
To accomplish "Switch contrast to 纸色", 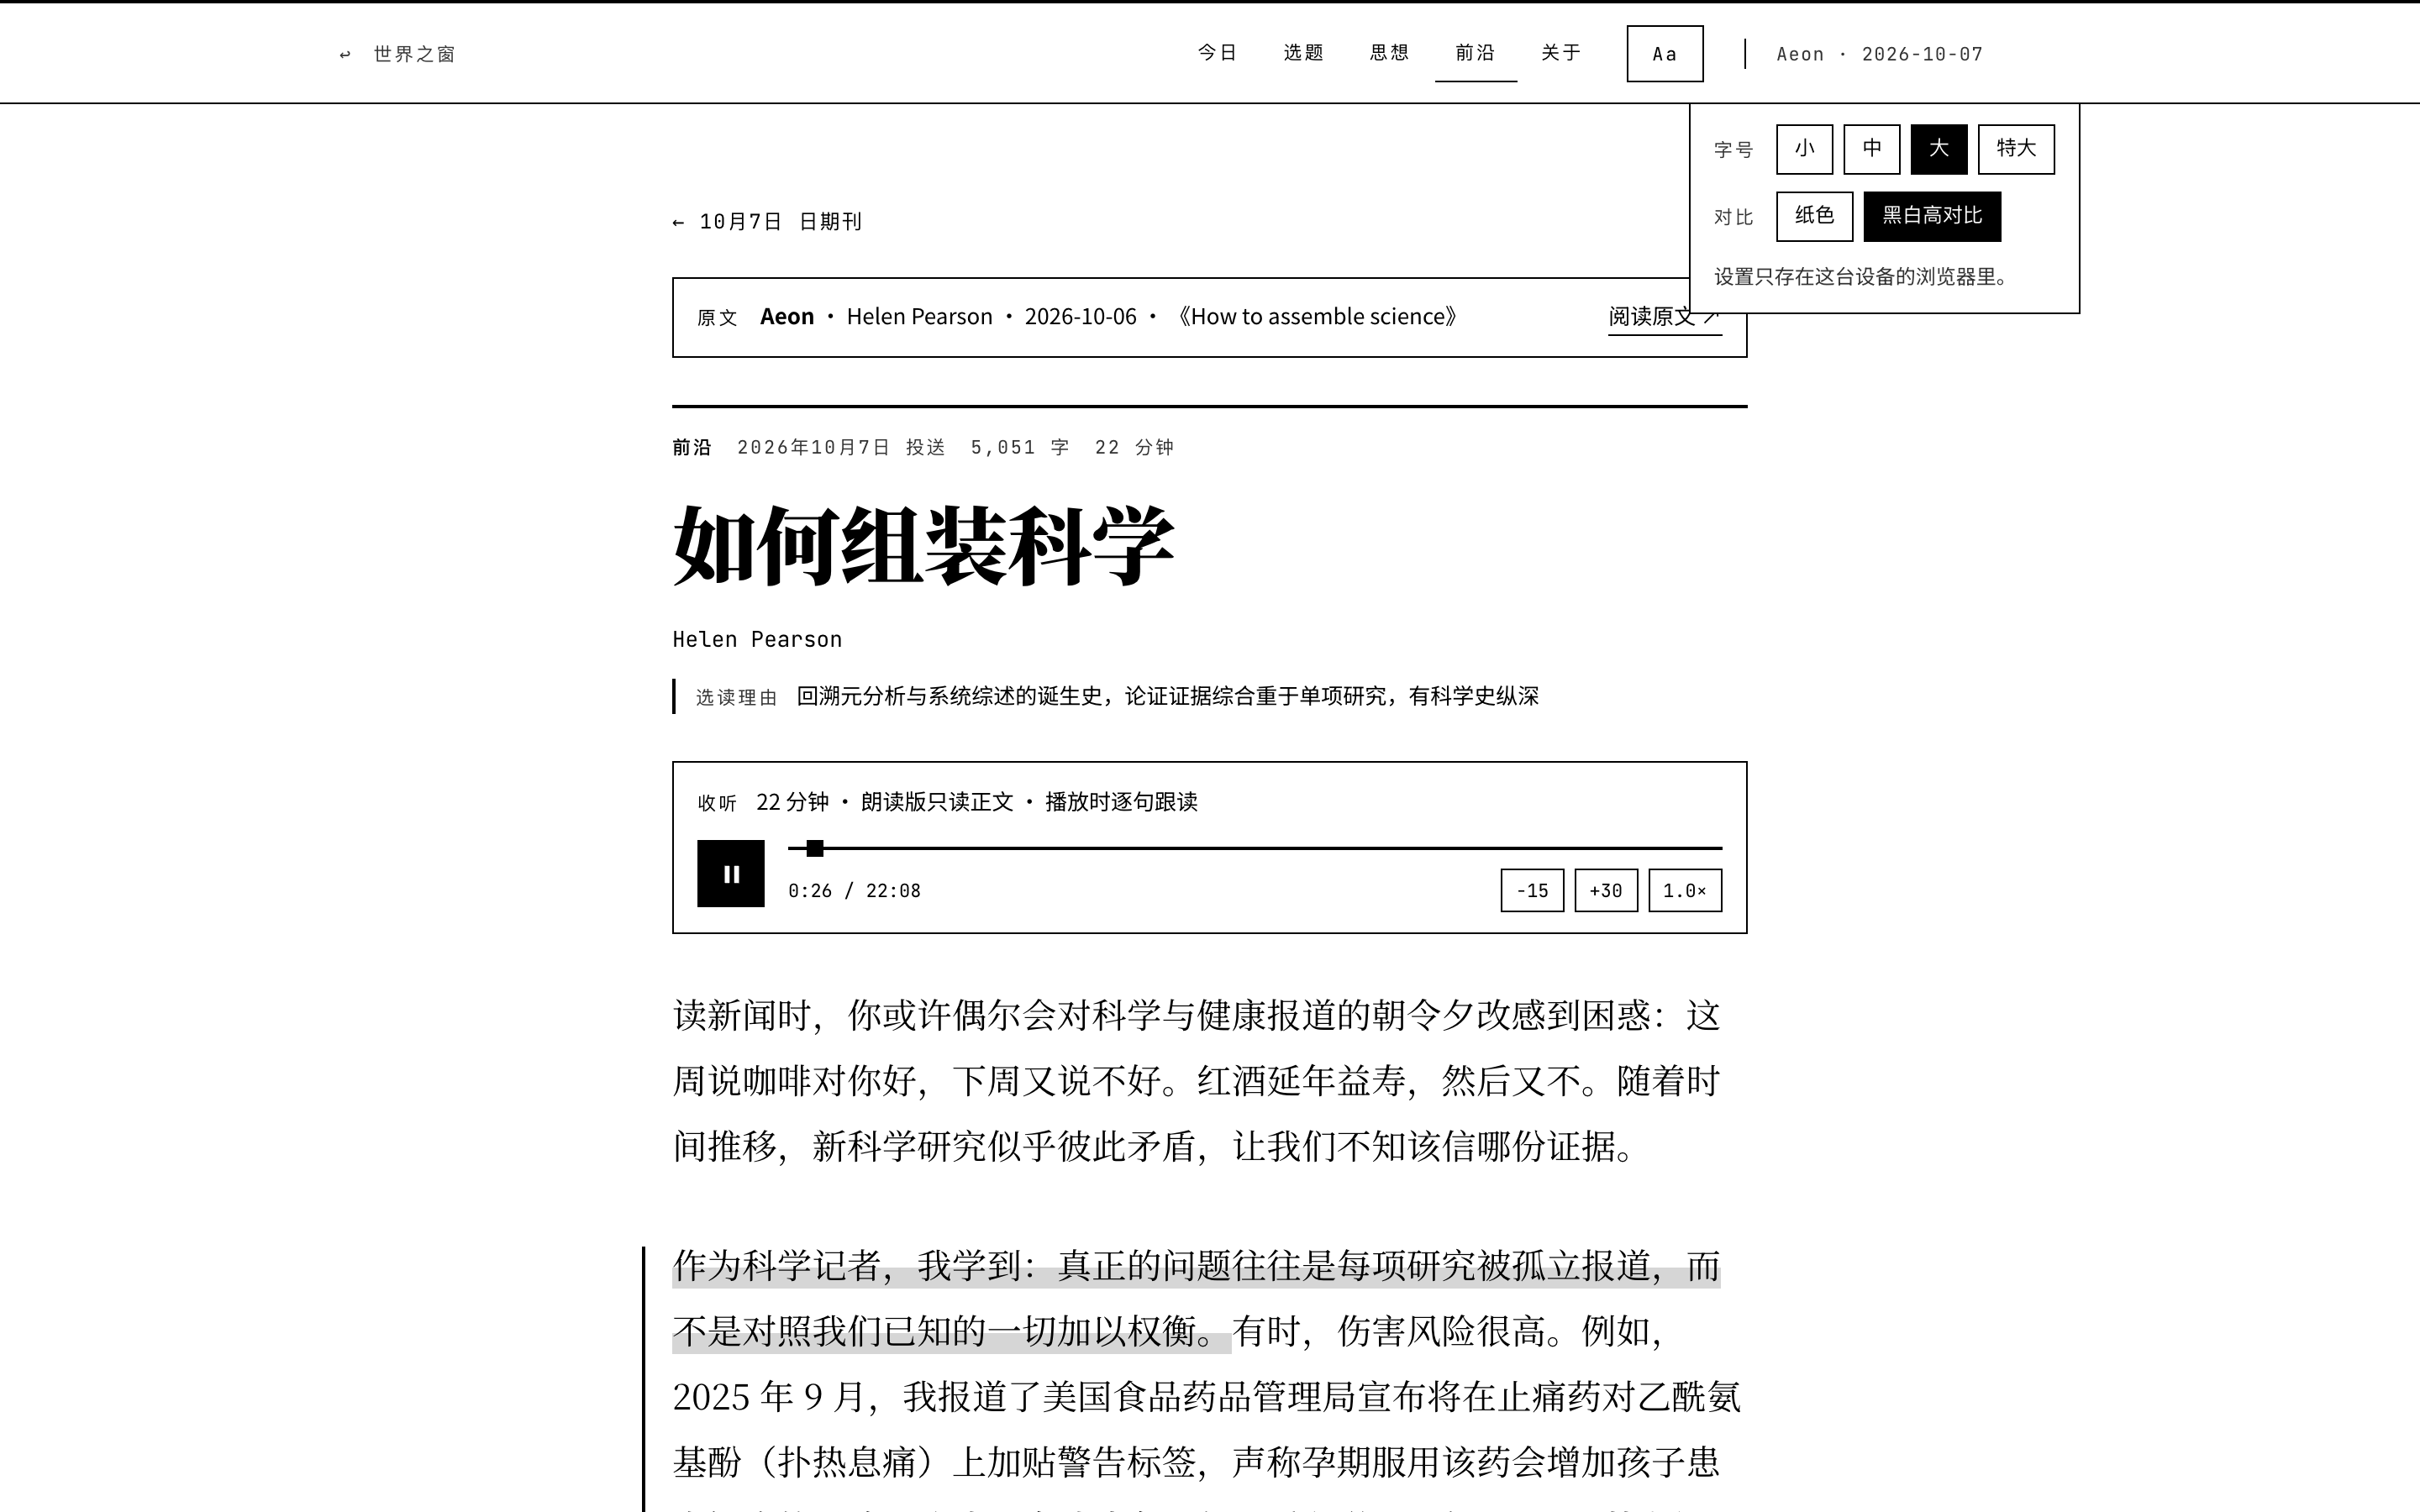I will point(1814,216).
